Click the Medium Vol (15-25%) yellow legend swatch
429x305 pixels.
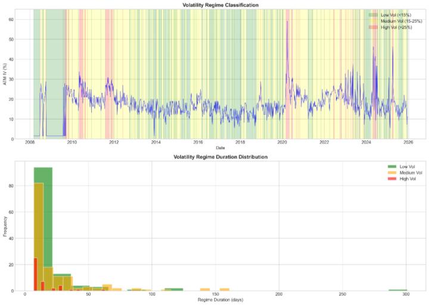click(x=373, y=21)
